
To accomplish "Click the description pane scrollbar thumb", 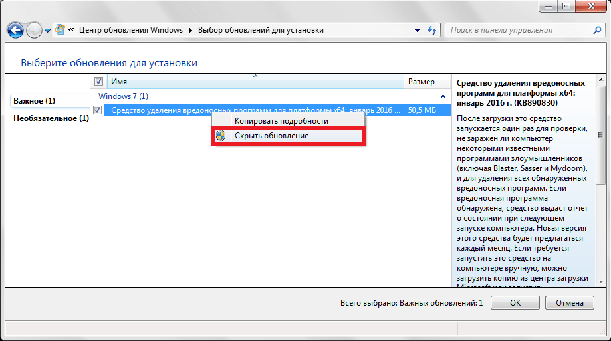I will coord(600,135).
